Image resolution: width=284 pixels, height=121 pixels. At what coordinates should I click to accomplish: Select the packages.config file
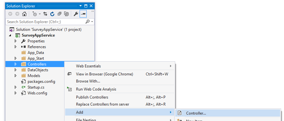[41, 82]
